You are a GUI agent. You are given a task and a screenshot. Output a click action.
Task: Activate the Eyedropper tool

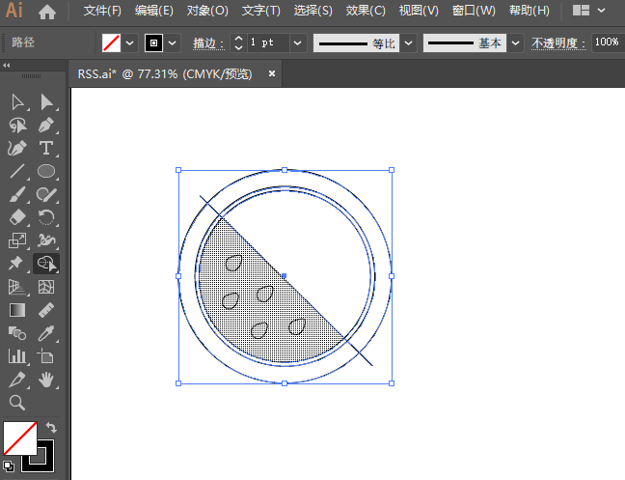(x=45, y=334)
